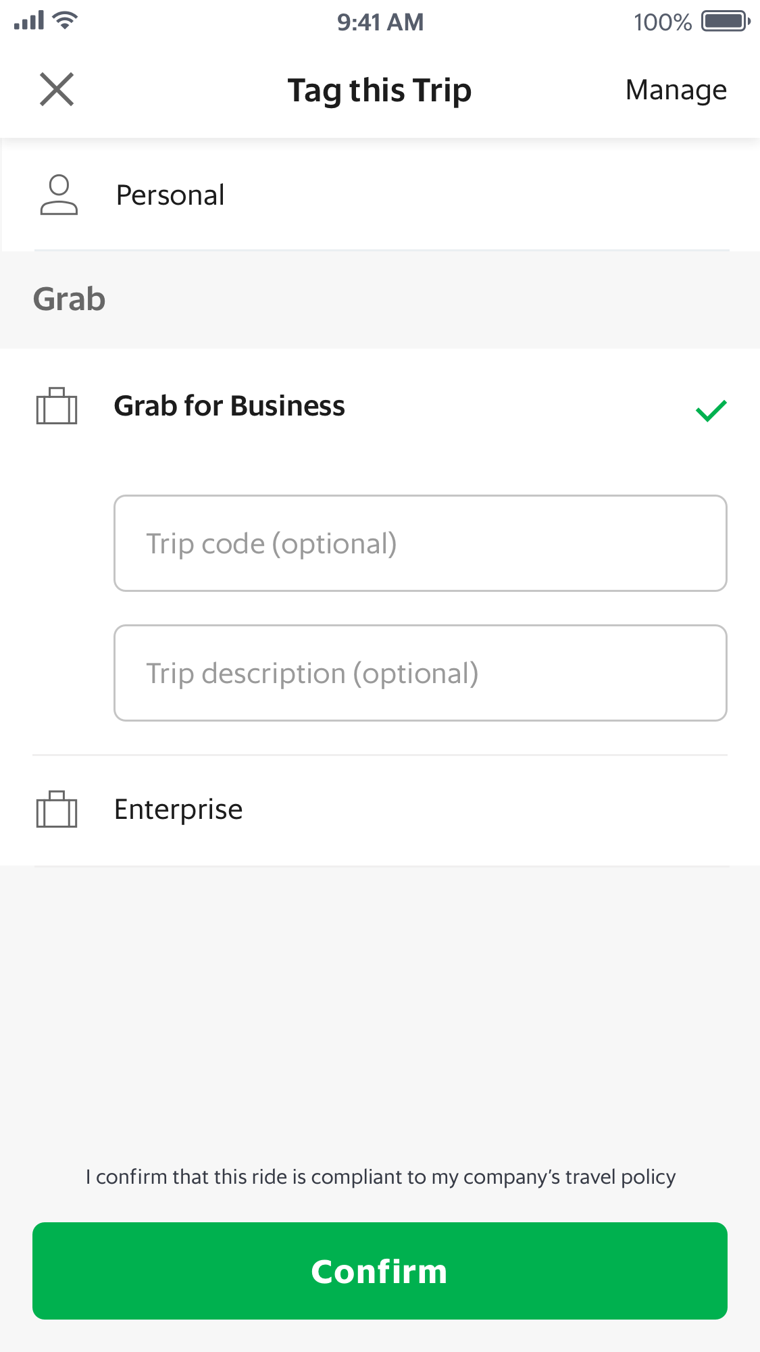Screen dimensions: 760x1352
Task: Toggle the green checkmark for Grab for Business
Action: tap(711, 410)
